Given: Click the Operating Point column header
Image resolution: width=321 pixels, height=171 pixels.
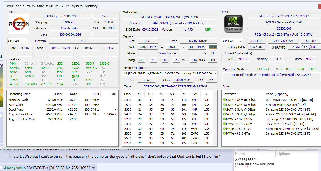Looking at the screenshot, I should [19, 94].
